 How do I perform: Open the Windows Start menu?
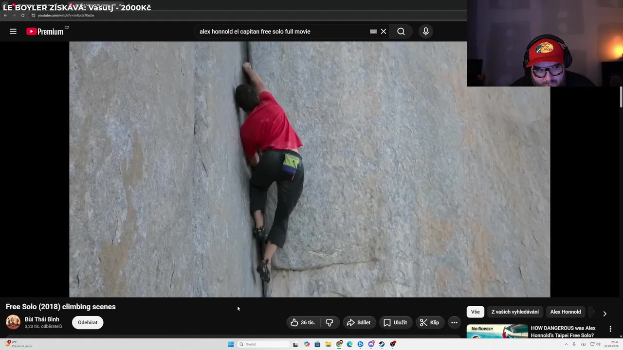(231, 344)
